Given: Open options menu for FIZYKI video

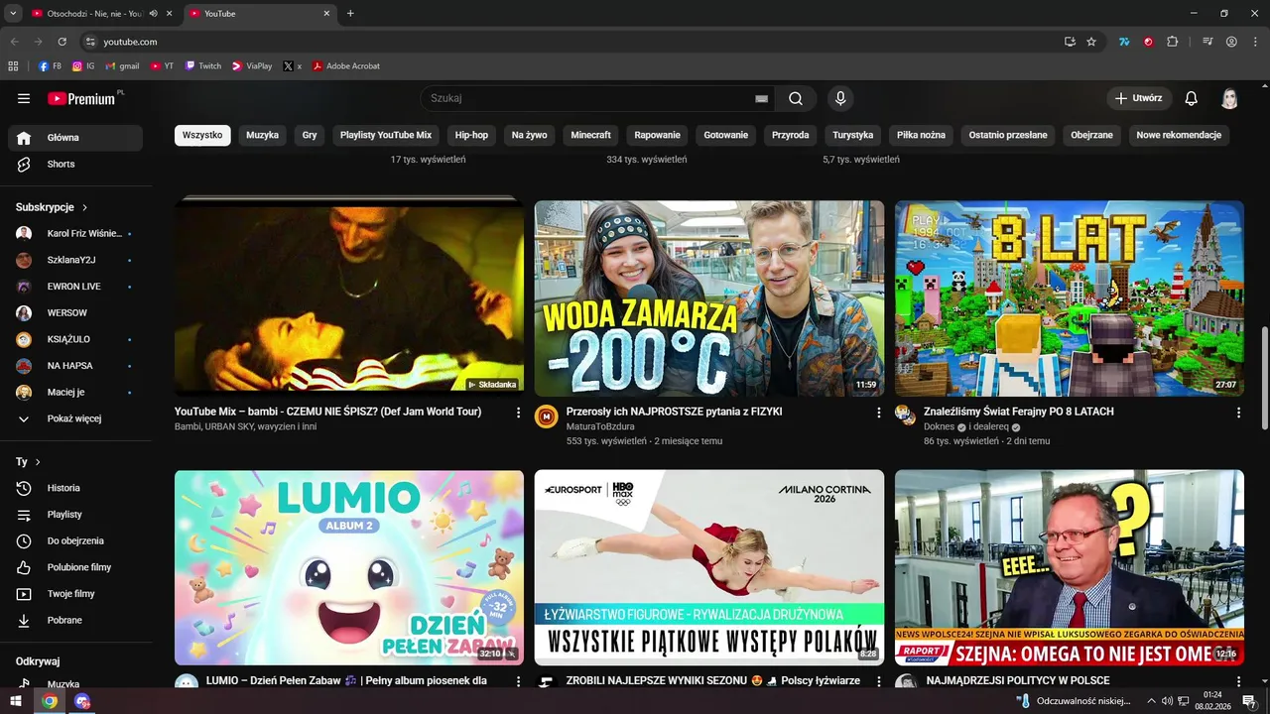Looking at the screenshot, I should (x=878, y=413).
